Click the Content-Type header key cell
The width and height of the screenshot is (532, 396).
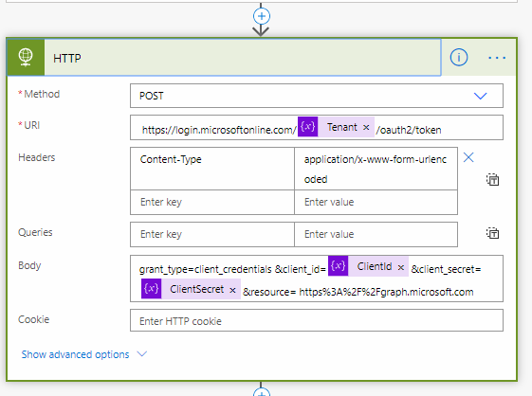(x=212, y=169)
